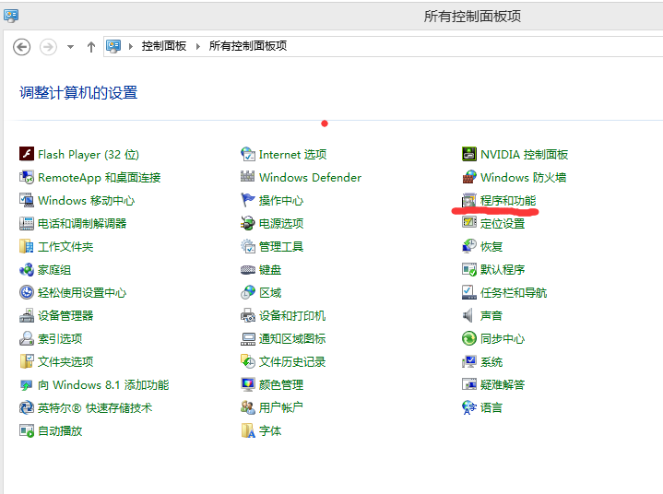Image resolution: width=663 pixels, height=494 pixels.
Task: Click the window icon in the title bar
Action: point(11,16)
